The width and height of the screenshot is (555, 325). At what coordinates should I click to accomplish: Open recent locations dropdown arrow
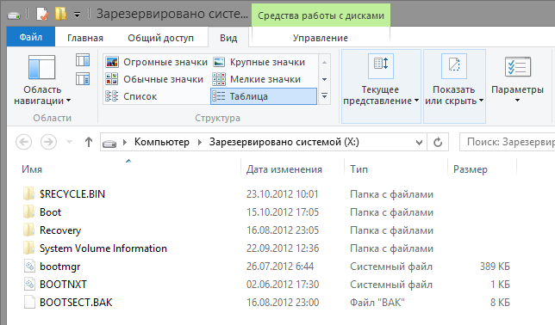(69, 143)
